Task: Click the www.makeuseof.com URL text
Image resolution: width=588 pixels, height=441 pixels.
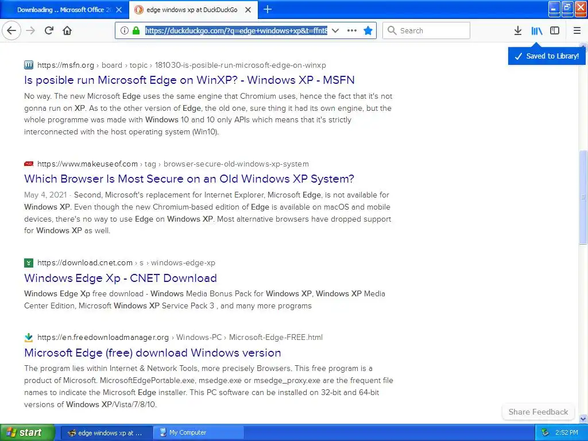Action: 87,164
